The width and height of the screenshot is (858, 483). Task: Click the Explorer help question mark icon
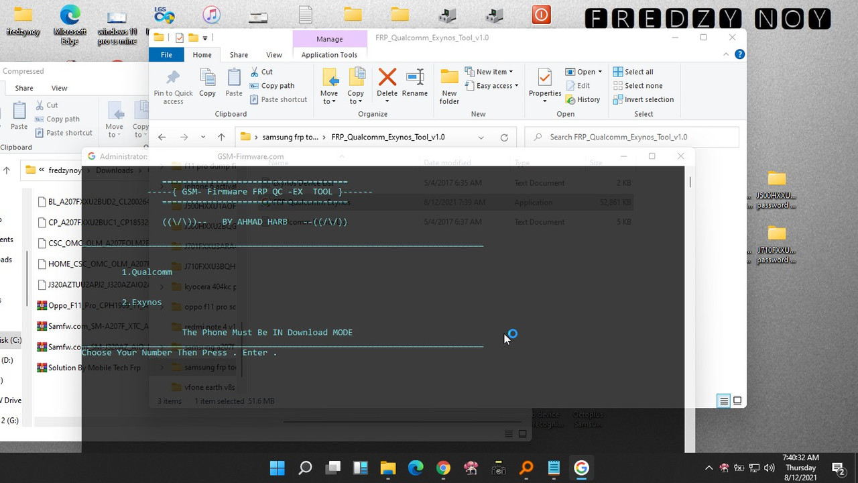(739, 54)
